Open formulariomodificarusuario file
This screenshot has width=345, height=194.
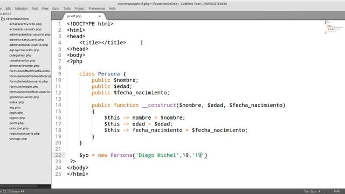[x=30, y=92]
